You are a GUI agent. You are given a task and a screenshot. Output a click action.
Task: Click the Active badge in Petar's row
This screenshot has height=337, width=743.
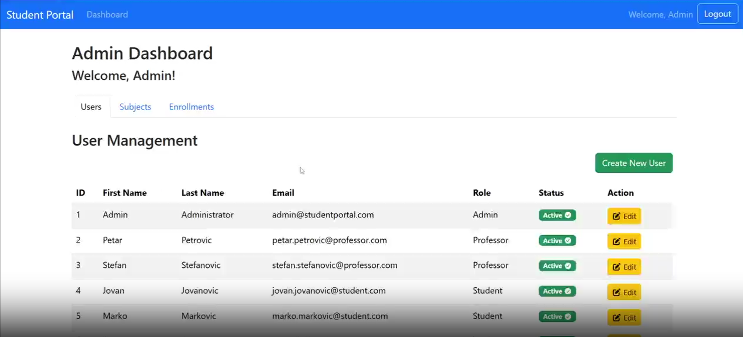coord(557,240)
